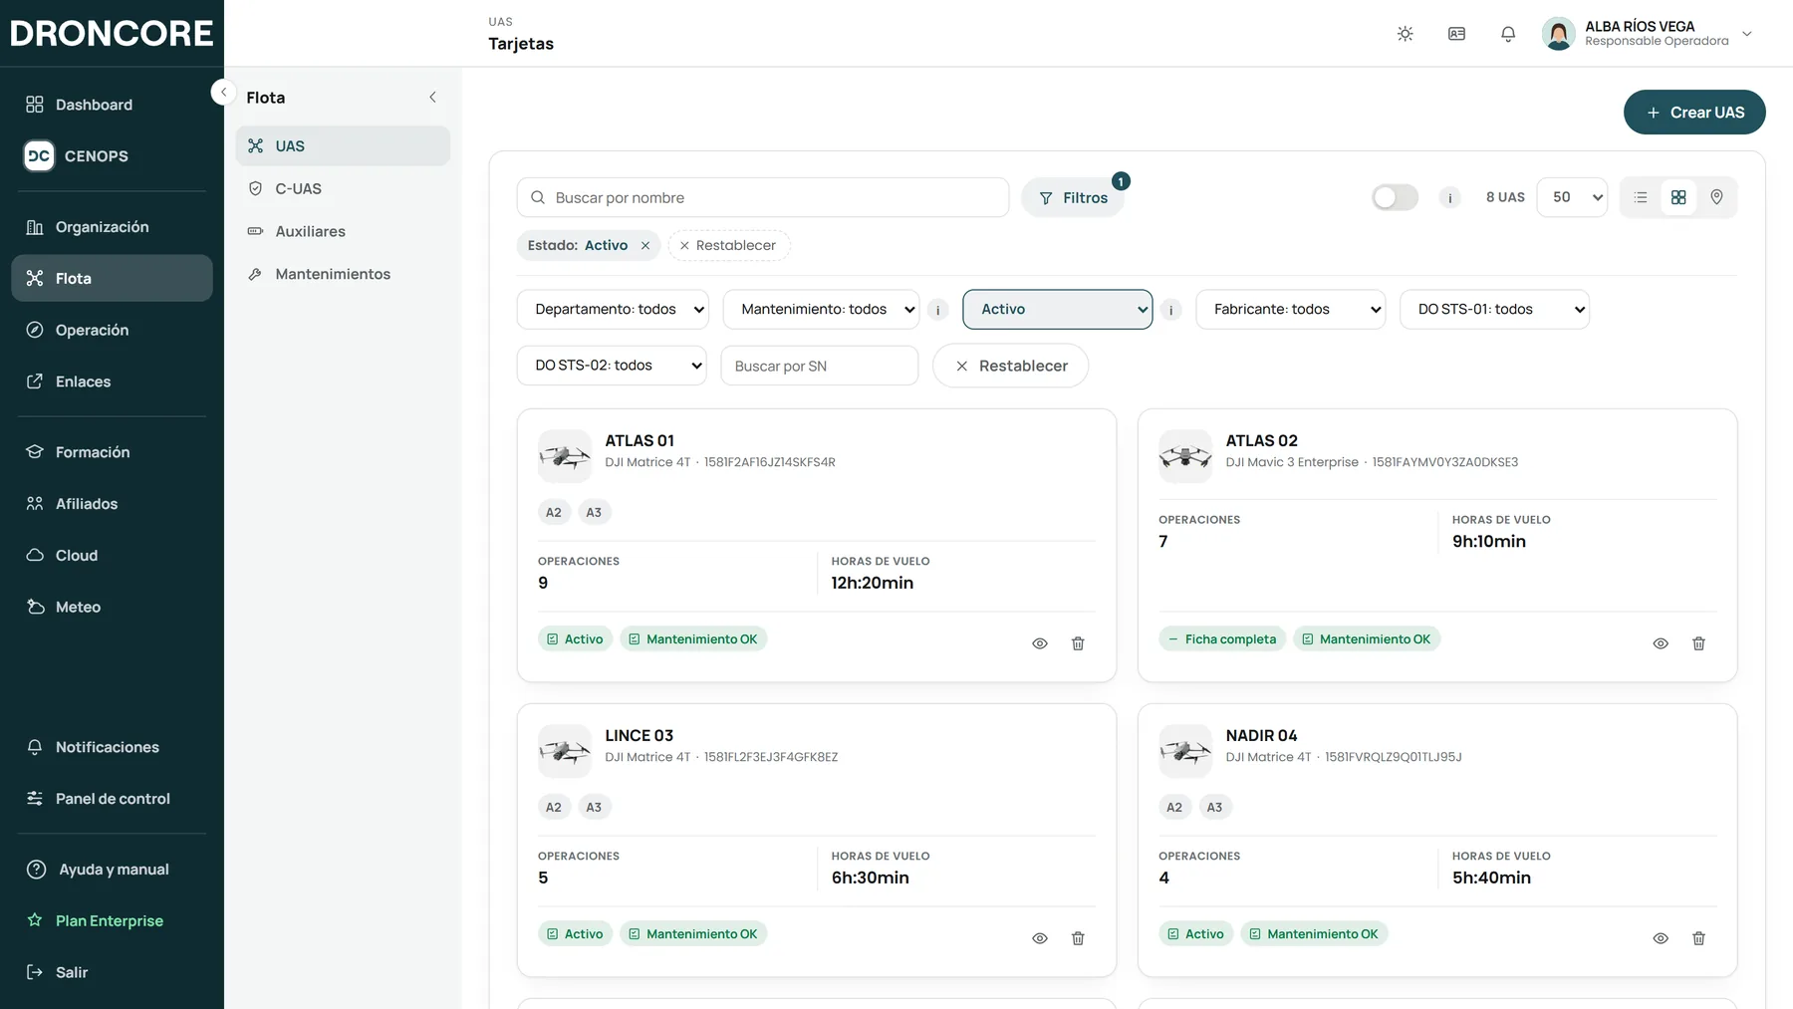Expand user menu for Alba Ríos Vega
Viewport: 1793px width, 1009px height.
[x=1747, y=34]
